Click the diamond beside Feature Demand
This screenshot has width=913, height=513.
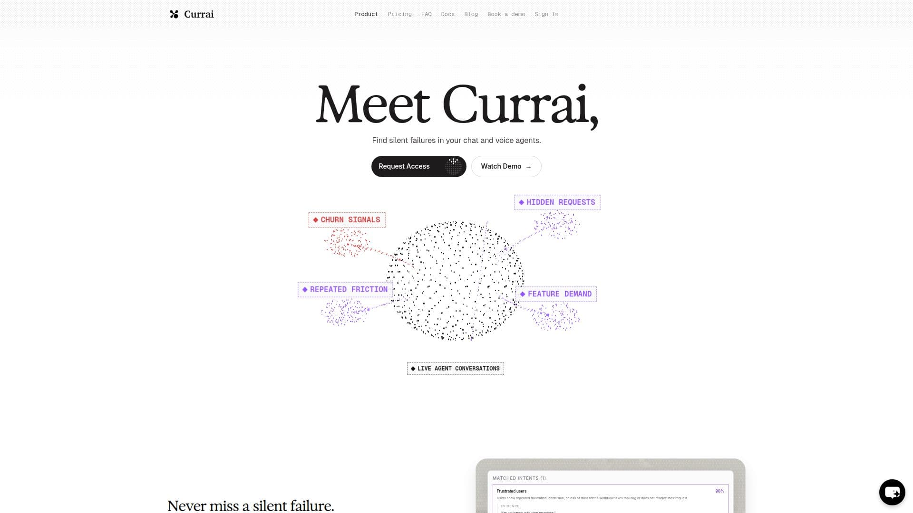point(523,294)
